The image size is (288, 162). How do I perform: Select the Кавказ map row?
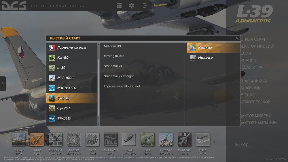(214, 48)
